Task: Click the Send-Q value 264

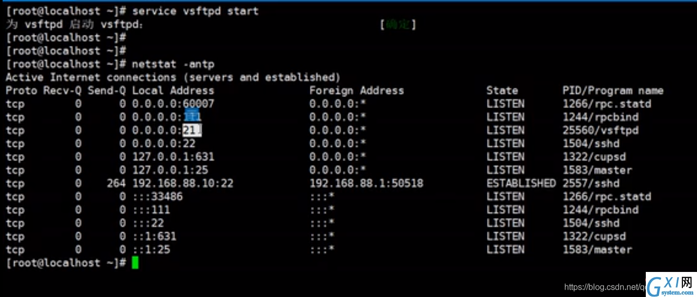Action: tap(116, 183)
